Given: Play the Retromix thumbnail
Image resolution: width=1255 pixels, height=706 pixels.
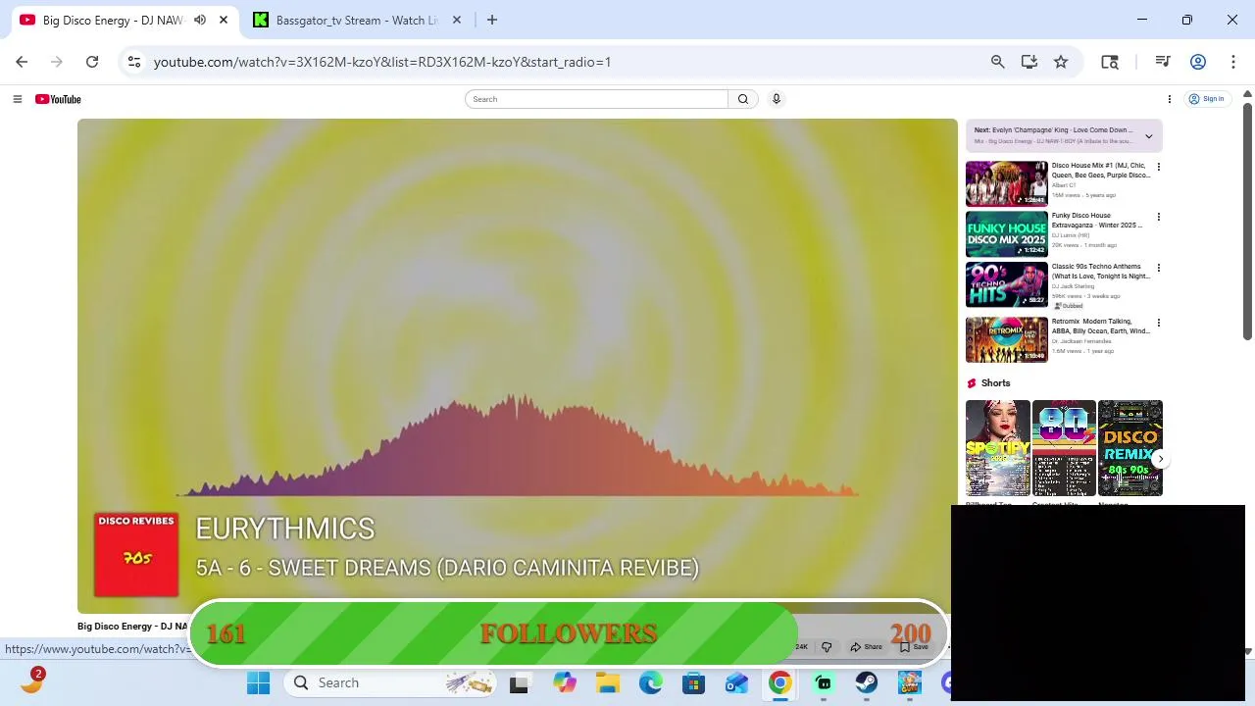Looking at the screenshot, I should point(1006,339).
